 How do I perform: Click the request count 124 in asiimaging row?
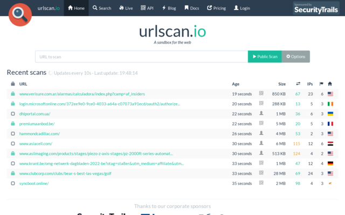[296, 154]
